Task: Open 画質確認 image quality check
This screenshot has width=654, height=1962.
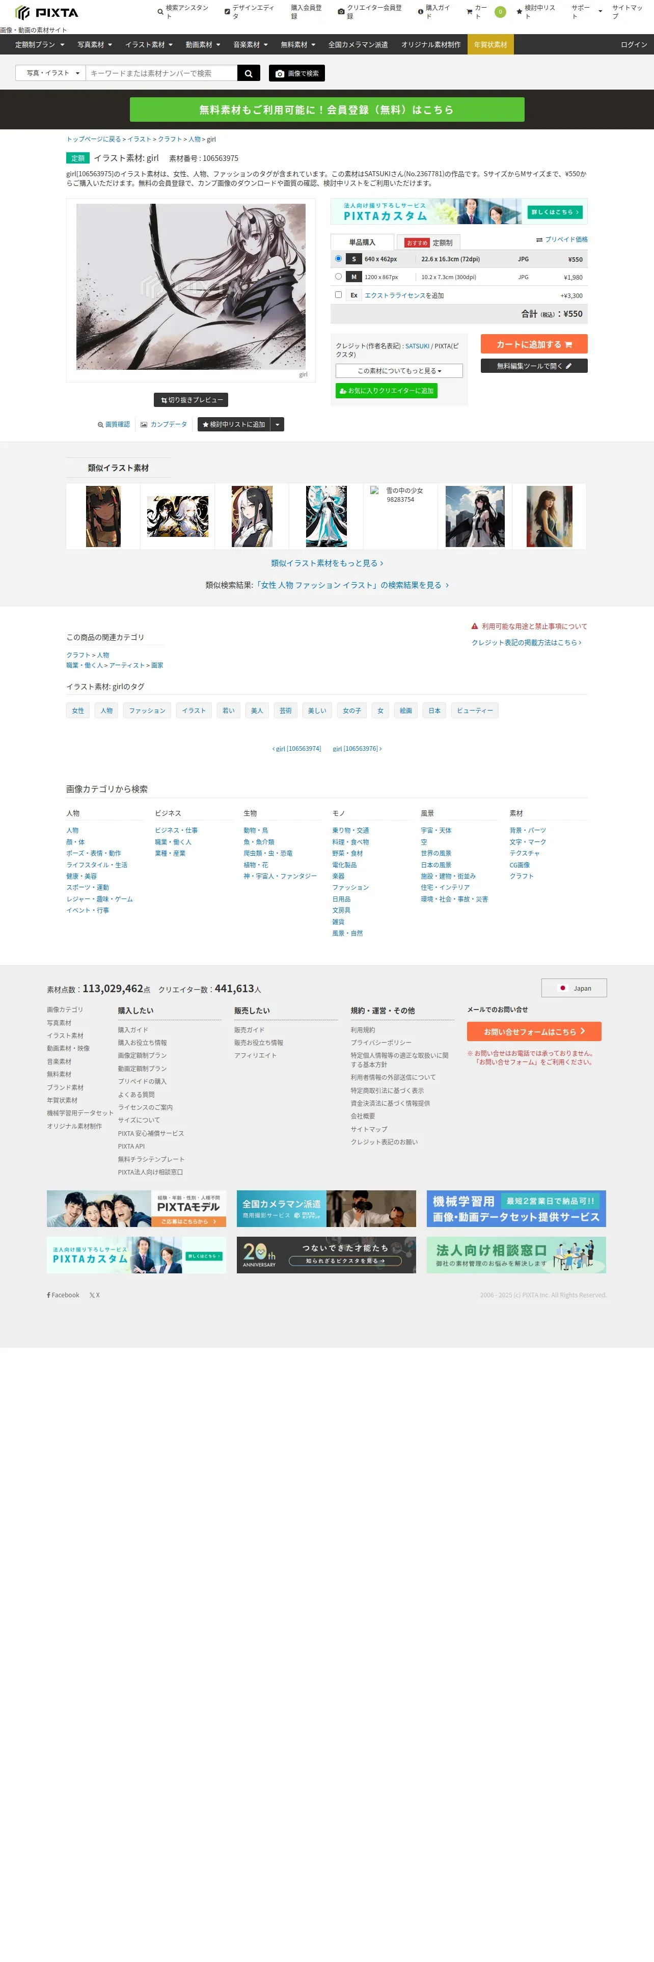Action: pyautogui.click(x=114, y=424)
